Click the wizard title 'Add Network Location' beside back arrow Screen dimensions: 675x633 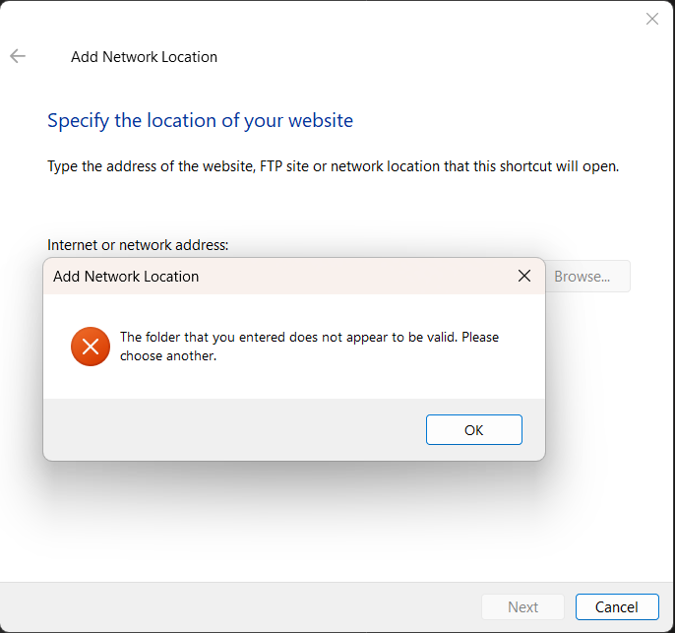tap(145, 57)
